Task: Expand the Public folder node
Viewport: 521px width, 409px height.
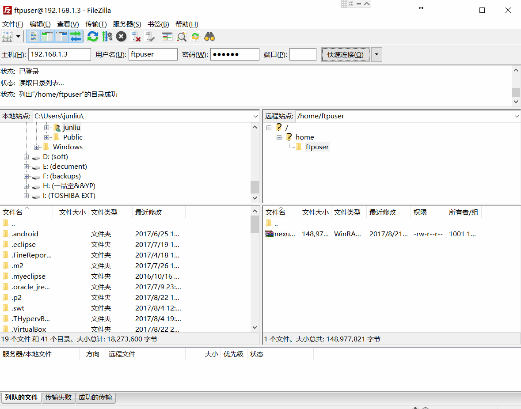Action: 46,137
